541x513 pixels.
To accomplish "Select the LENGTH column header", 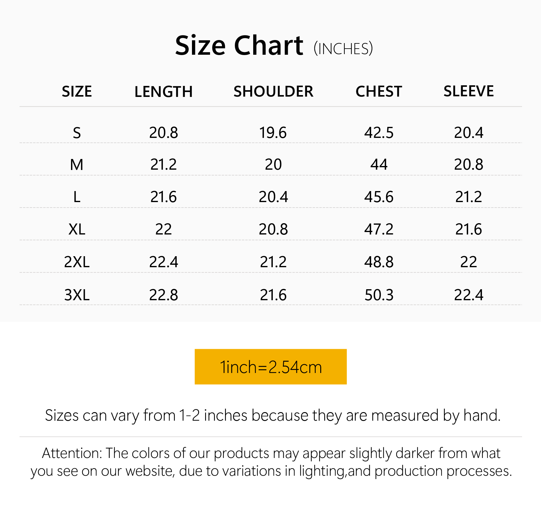I will click(163, 92).
